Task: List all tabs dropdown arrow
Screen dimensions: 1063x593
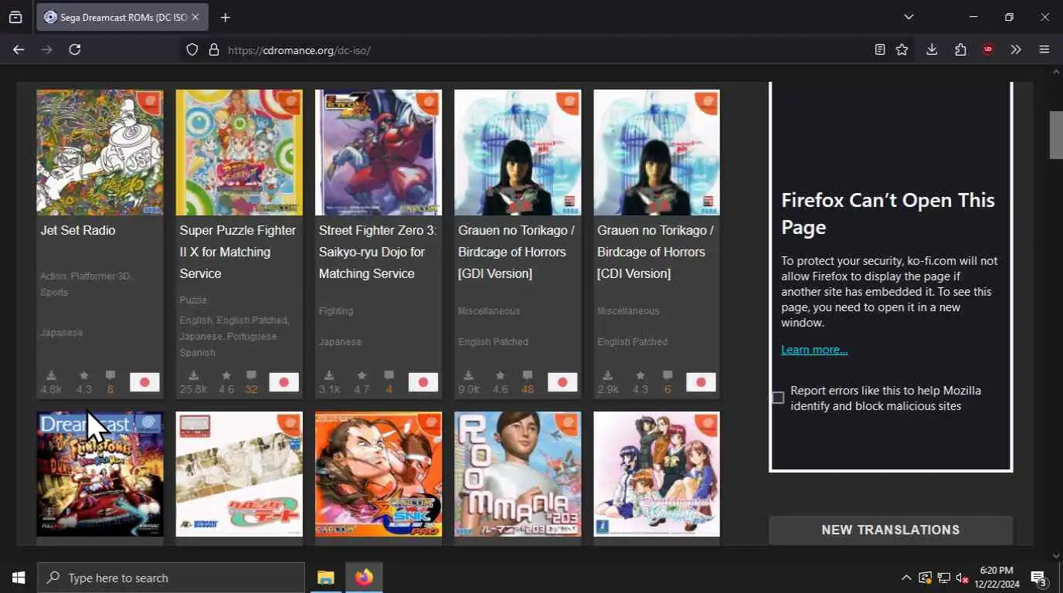Action: [908, 17]
